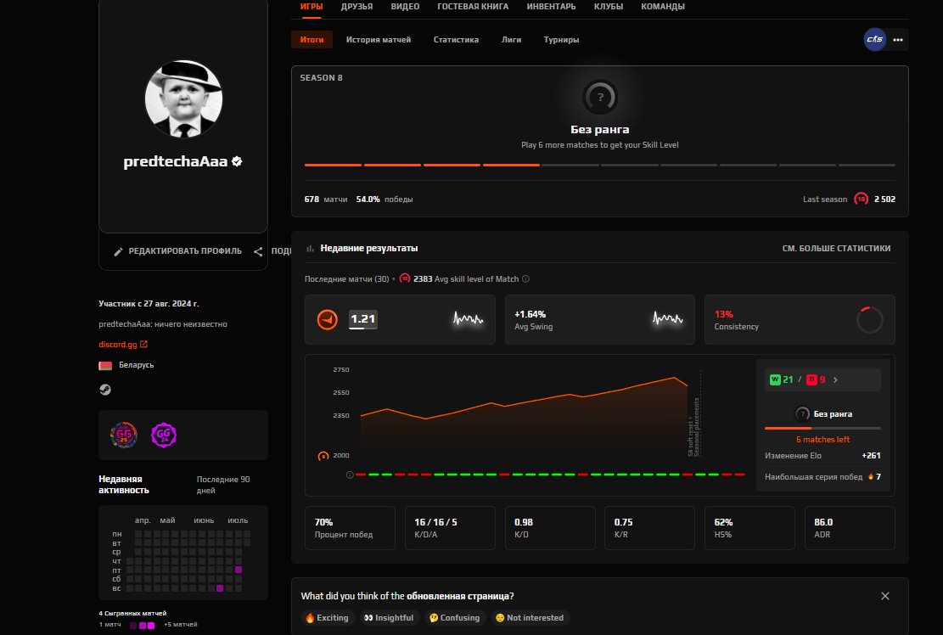The width and height of the screenshot is (943, 635).
Task: Click the external link icon by discord.gg
Action: click(143, 345)
